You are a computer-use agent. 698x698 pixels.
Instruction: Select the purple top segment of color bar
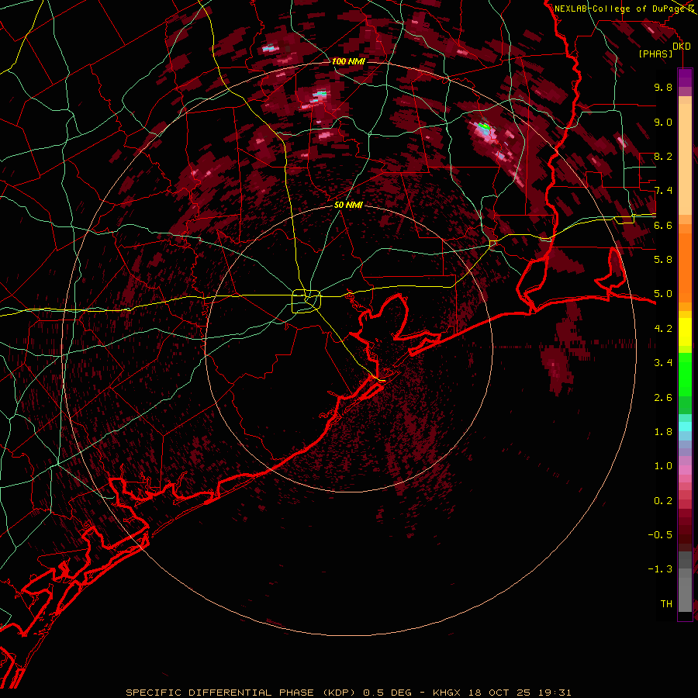coord(685,78)
